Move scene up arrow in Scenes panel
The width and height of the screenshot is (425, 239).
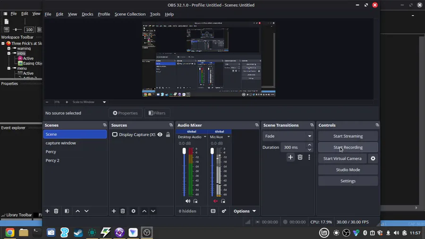(x=77, y=211)
